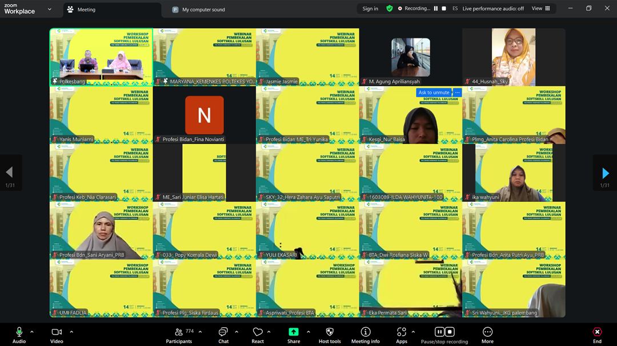Click the More options ellipsis icon
617x346 pixels.
(487, 332)
